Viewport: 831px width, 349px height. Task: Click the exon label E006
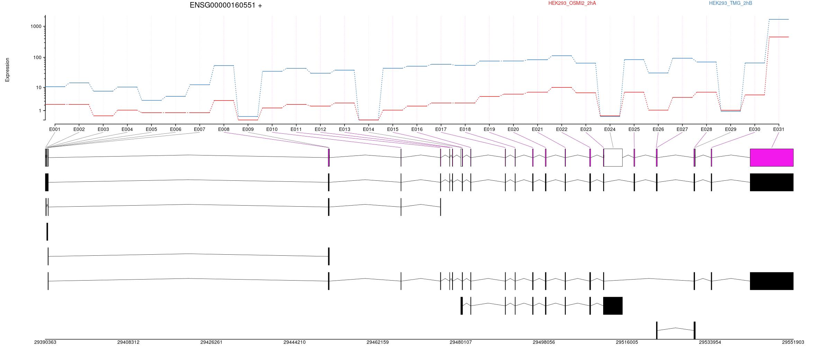pos(176,130)
